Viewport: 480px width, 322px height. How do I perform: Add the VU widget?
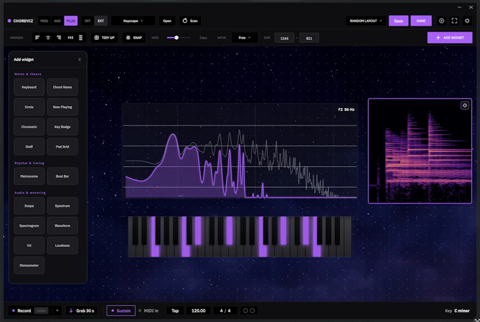[29, 246]
